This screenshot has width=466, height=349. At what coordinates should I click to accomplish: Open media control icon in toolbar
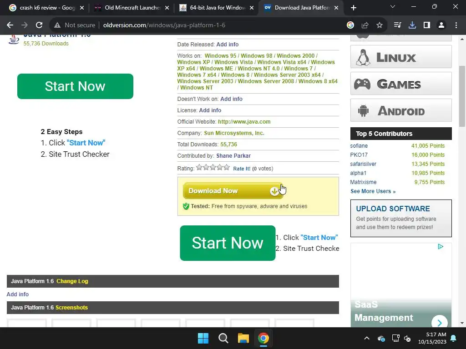point(397,25)
